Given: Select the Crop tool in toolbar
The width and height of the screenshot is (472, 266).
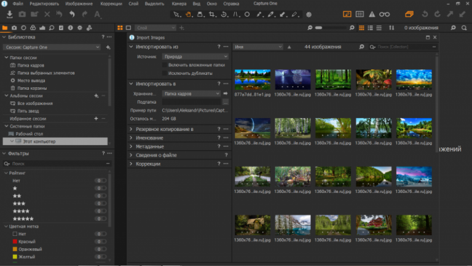Looking at the screenshot, I should pyautogui.click(x=212, y=14).
